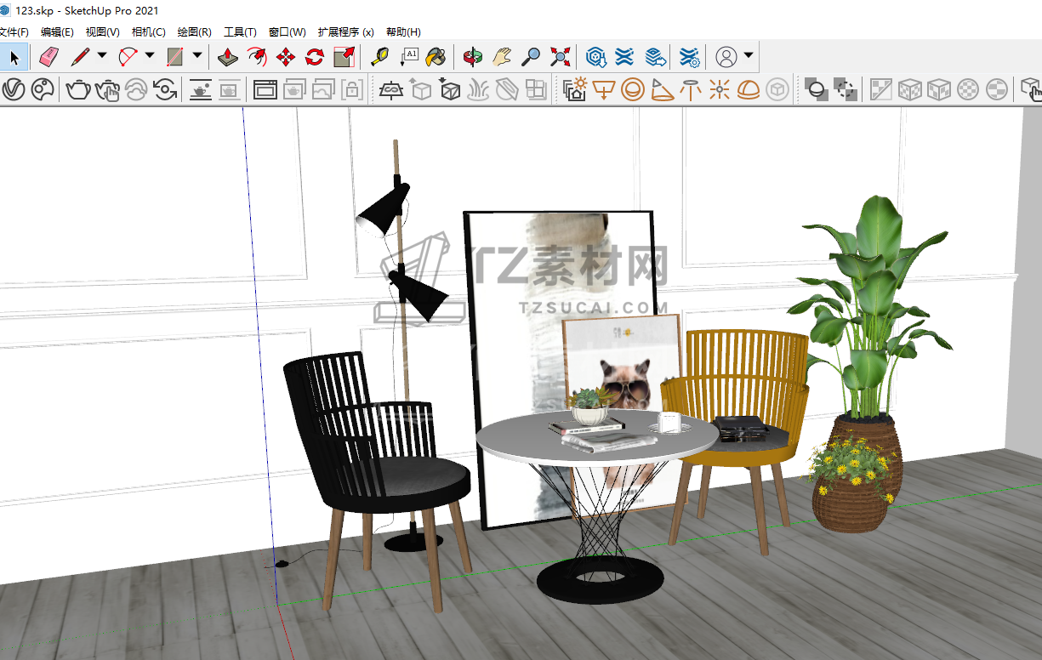Open the 窗口(W) menu

click(x=288, y=32)
